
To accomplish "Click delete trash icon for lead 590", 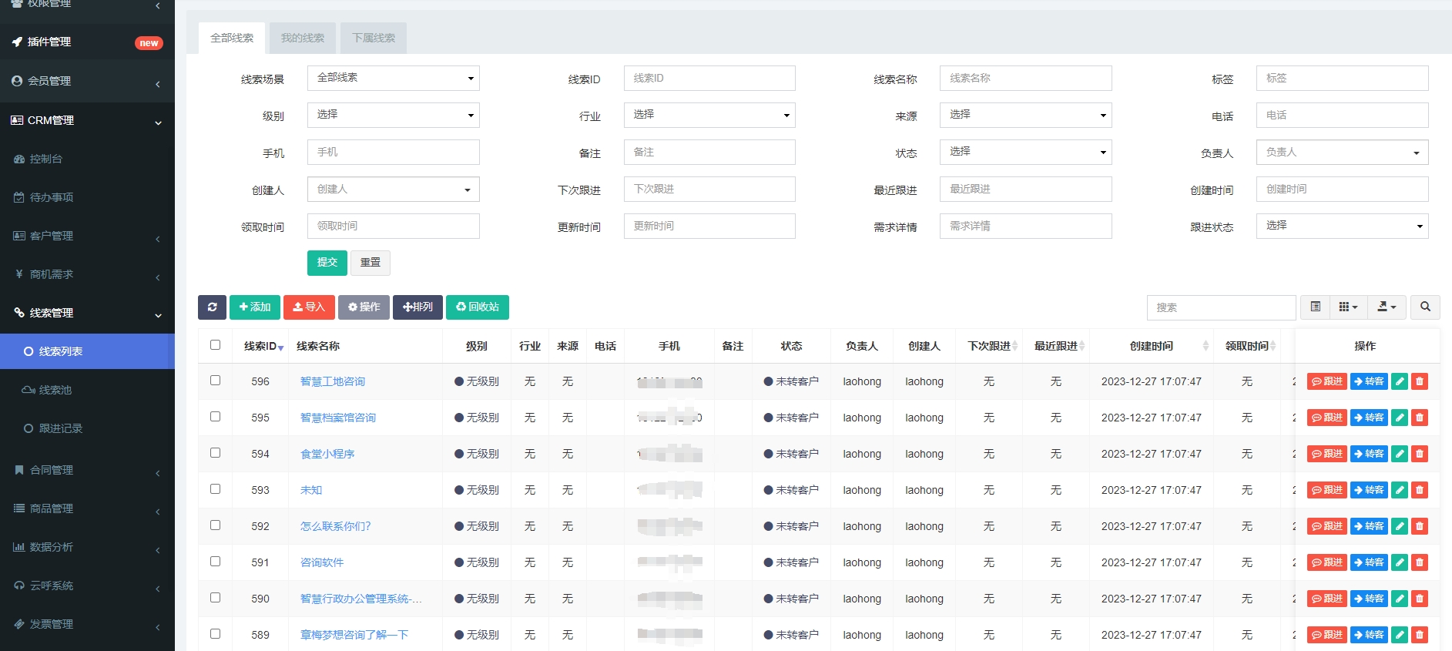I will pos(1420,599).
